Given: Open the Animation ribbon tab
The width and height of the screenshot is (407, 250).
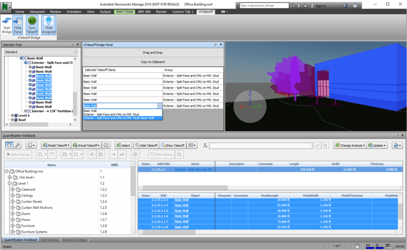Looking at the screenshot, I should point(74,12).
